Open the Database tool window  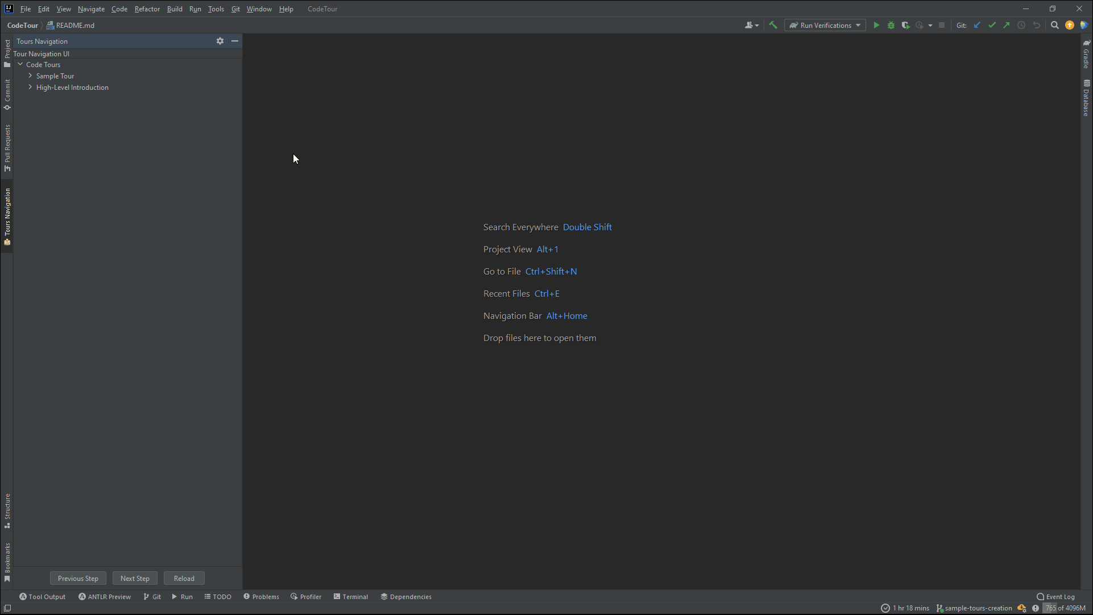click(x=1086, y=98)
